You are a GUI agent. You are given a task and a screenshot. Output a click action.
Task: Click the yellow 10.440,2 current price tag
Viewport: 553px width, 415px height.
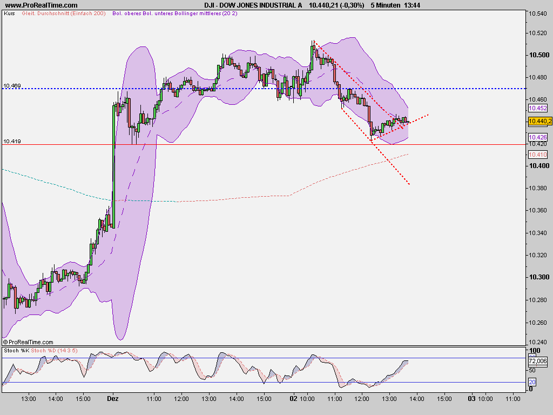[539, 122]
